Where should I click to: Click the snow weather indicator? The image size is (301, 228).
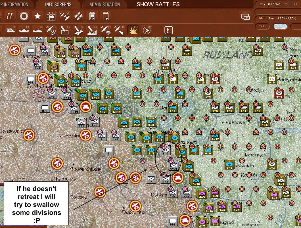[280, 26]
